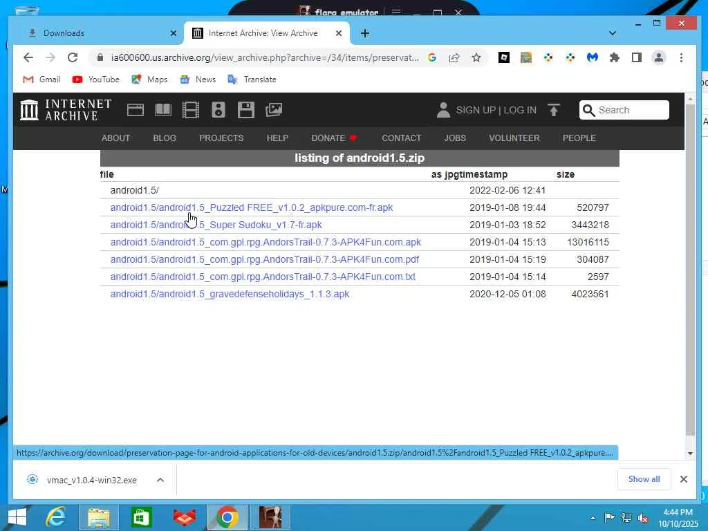Bookmark this page with the star
708x531 pixels.
(476, 57)
